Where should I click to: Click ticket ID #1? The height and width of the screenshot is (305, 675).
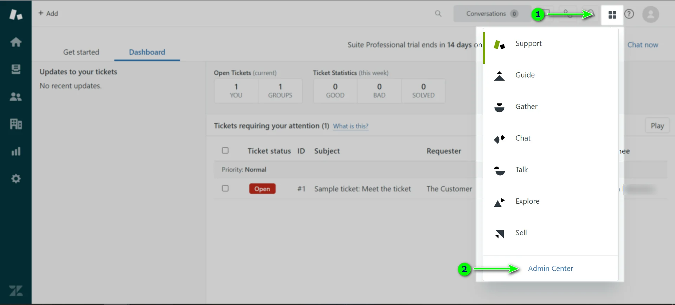(x=301, y=189)
